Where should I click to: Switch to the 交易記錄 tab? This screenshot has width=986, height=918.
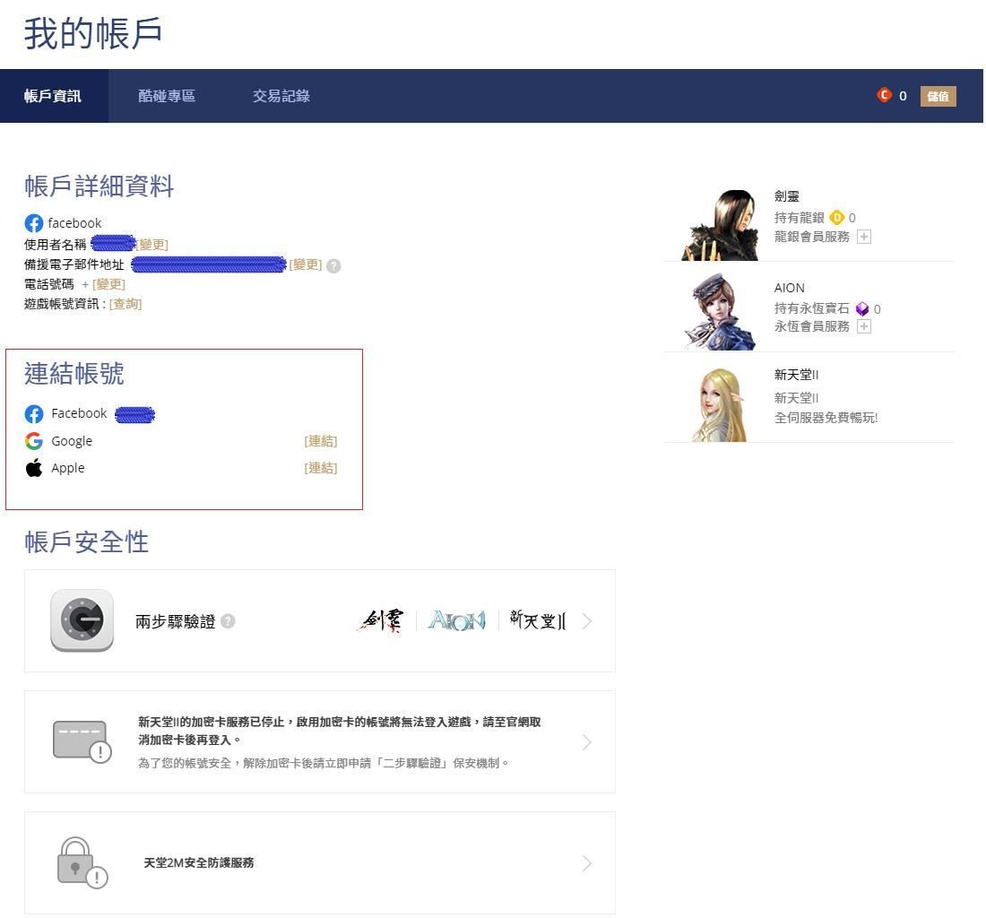[x=281, y=96]
